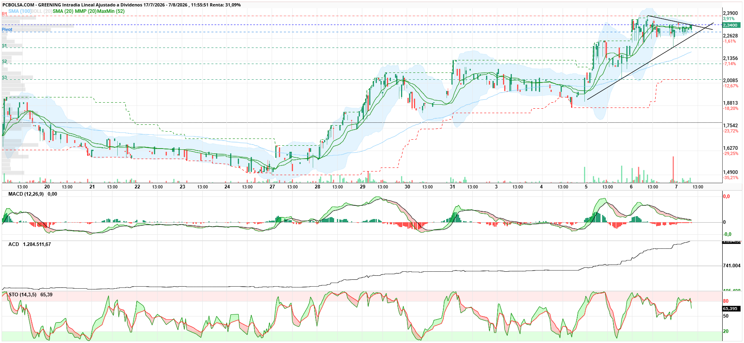Viewport: 744px width, 343px height.
Task: Select the -1,61% percentage label
Action: [729, 41]
